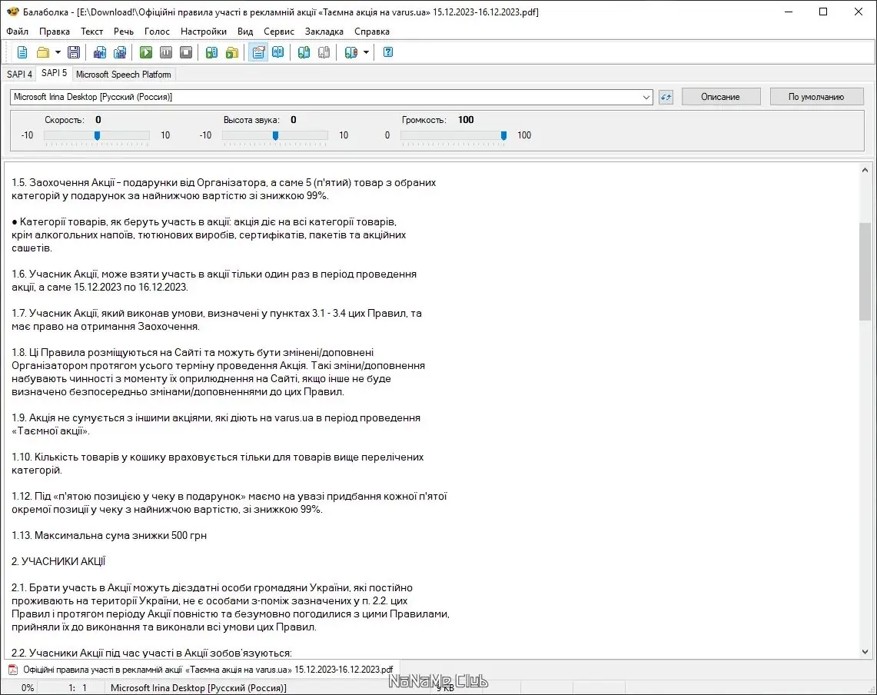Screen dimensions: 877x695
Task: Click the text scrollbar up arrow
Action: pyautogui.click(x=865, y=170)
